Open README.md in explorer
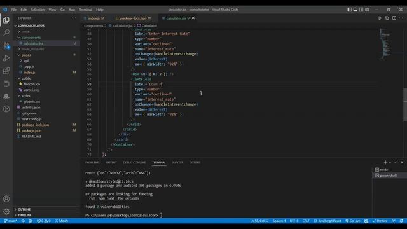The image size is (407, 229). [x=46, y=136]
